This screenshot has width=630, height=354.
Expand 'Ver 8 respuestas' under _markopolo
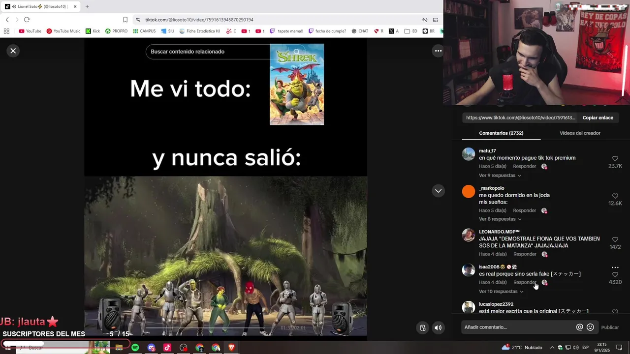[x=500, y=219]
